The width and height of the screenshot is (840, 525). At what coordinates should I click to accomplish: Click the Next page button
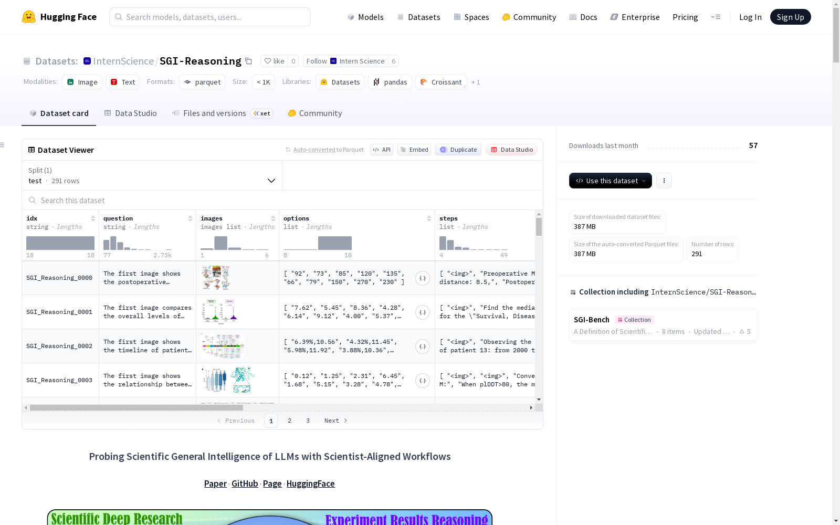pyautogui.click(x=336, y=421)
